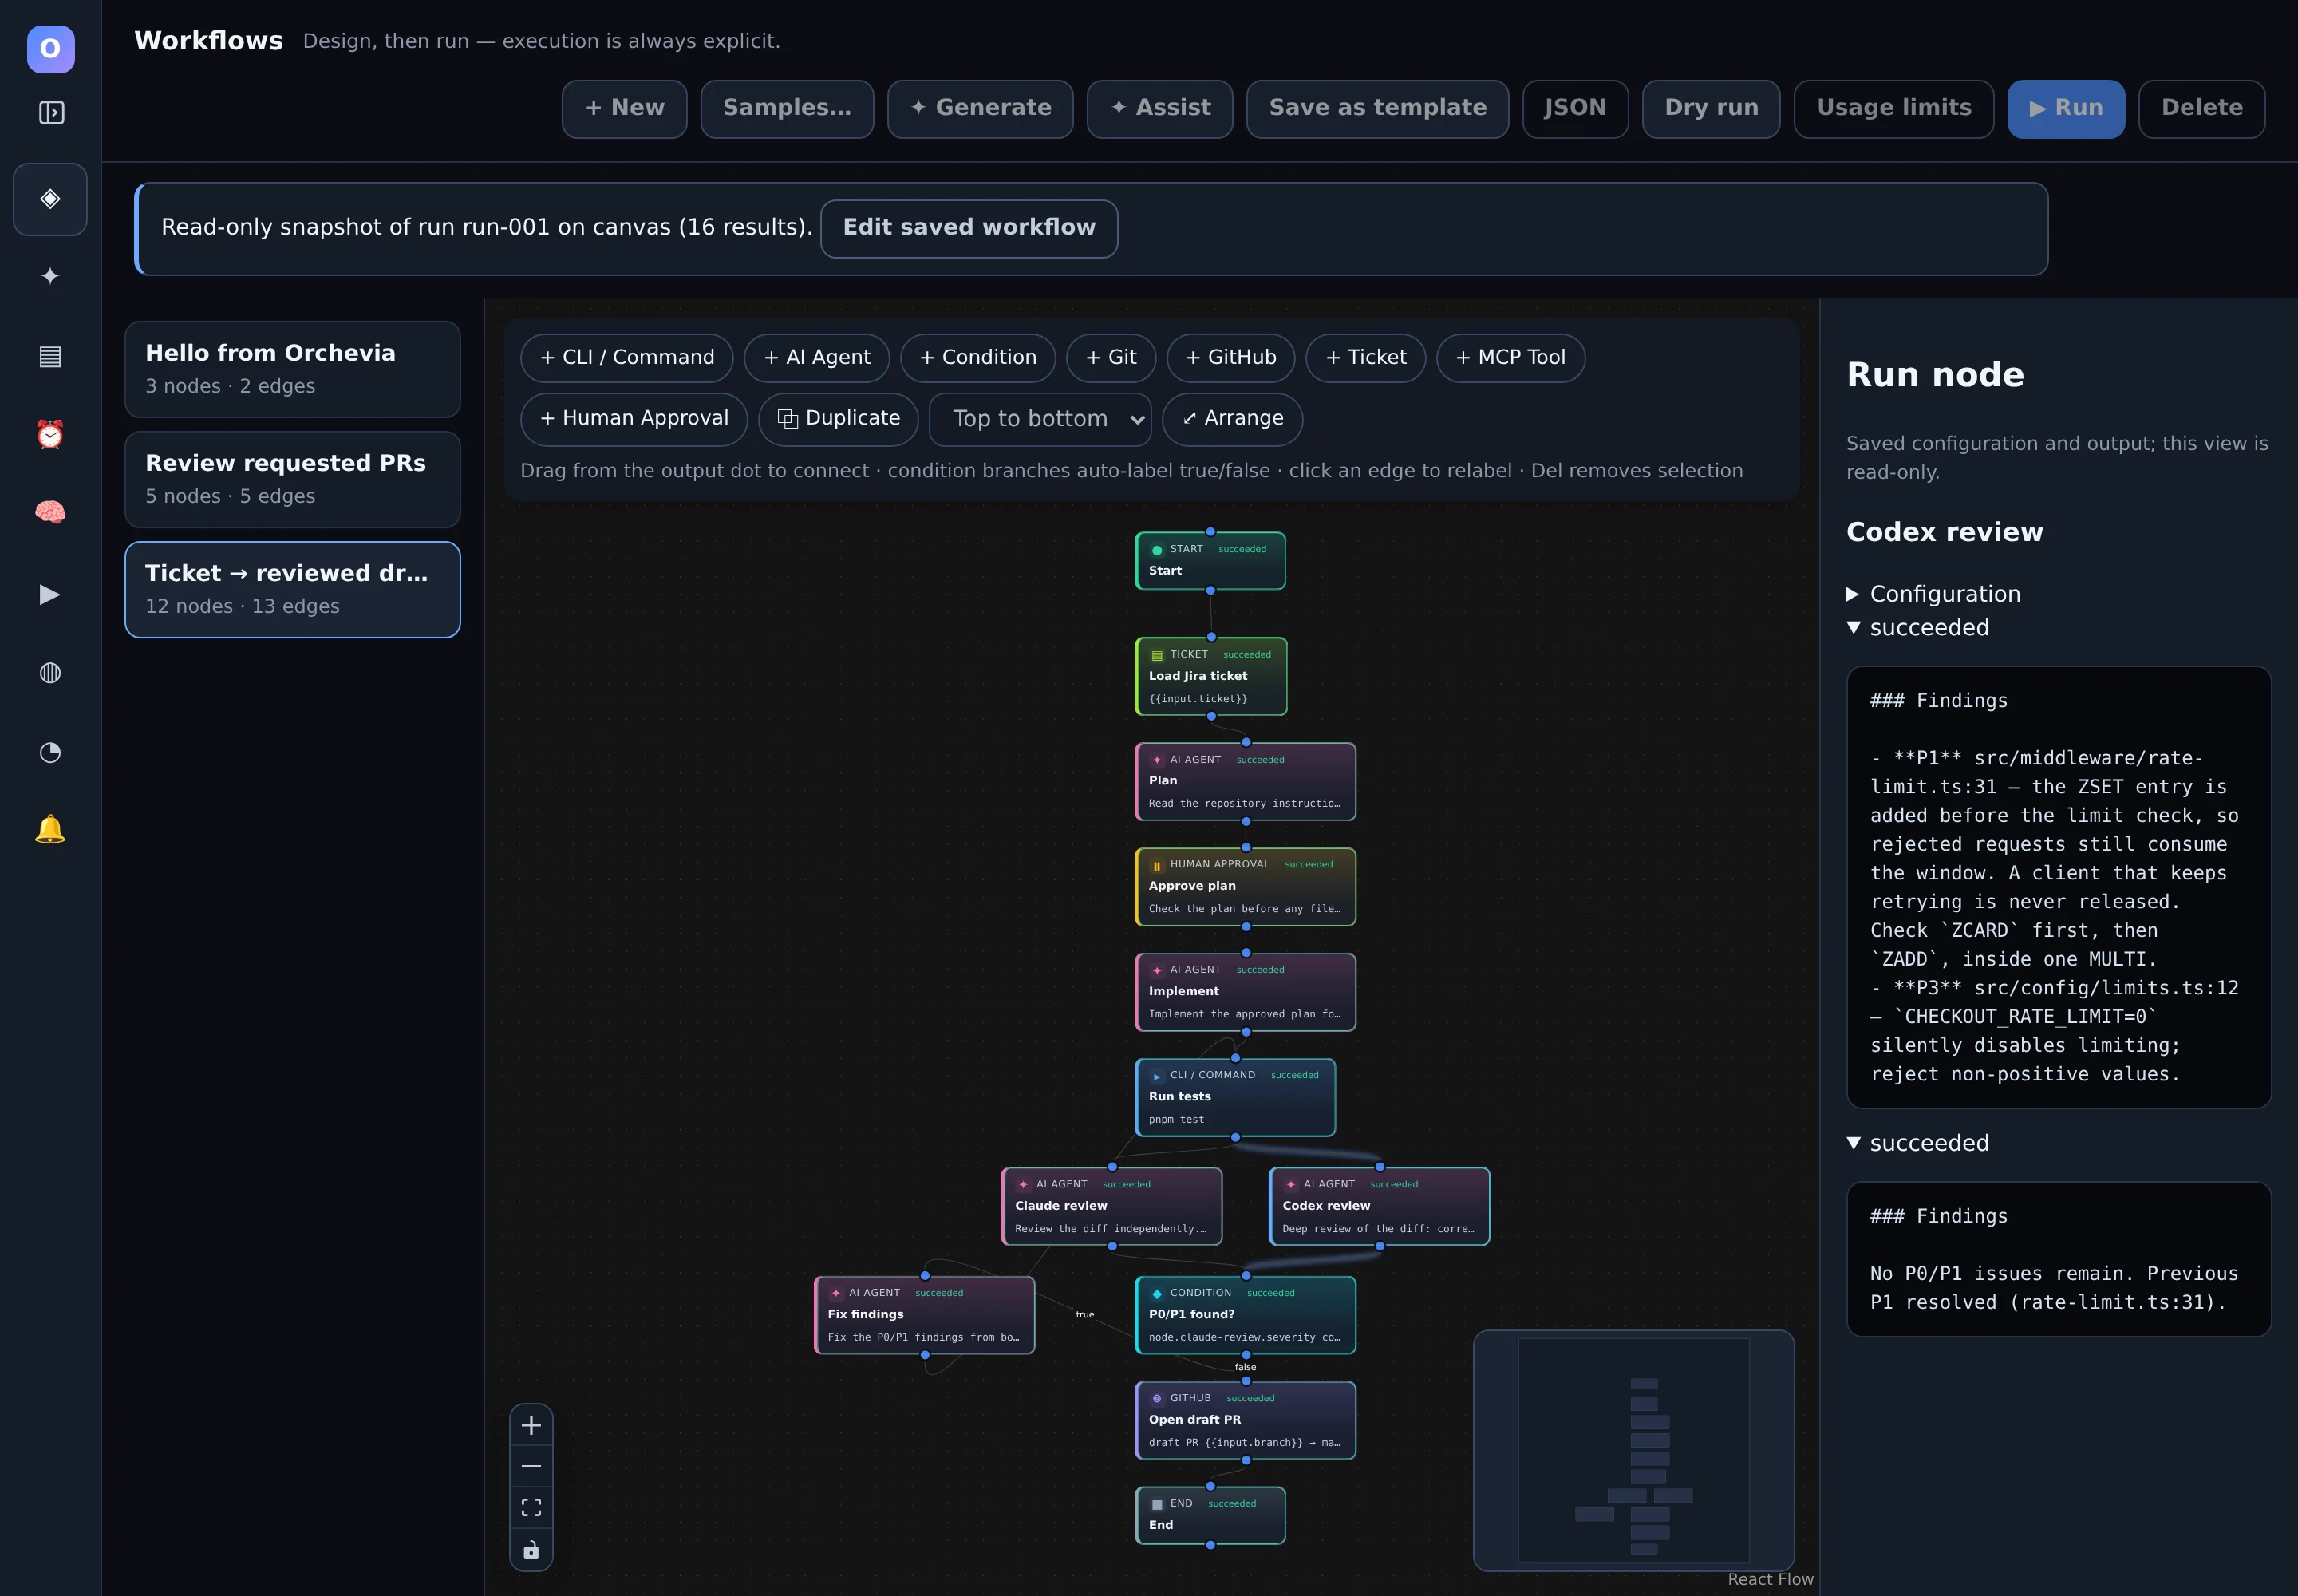Add a CLI / Command node
The image size is (2298, 1596).
[x=627, y=358]
